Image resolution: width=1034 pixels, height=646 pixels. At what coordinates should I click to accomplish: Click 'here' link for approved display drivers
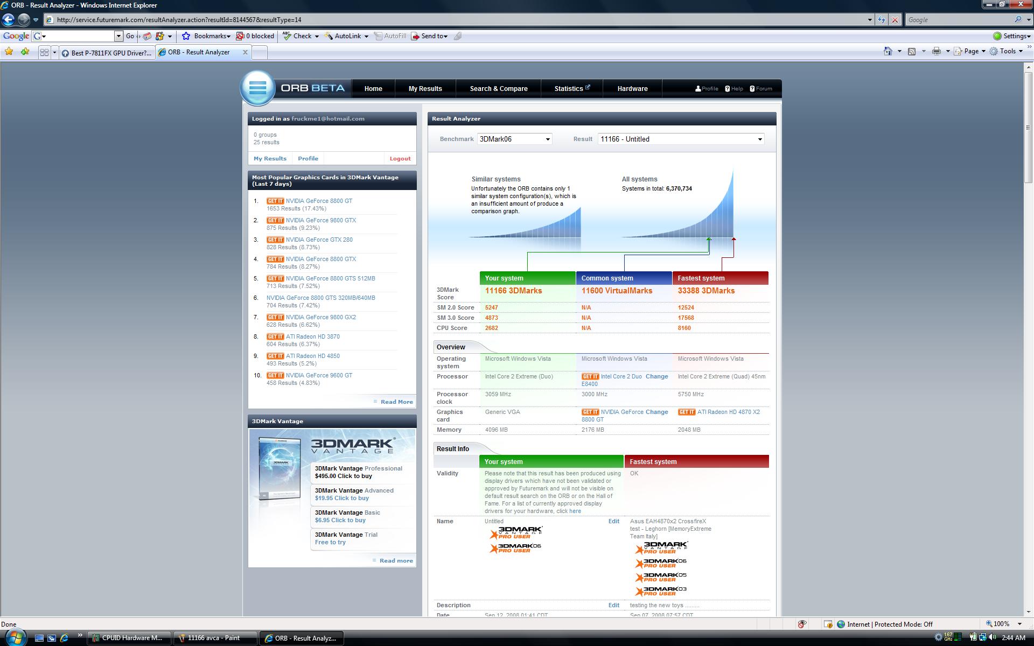(575, 511)
